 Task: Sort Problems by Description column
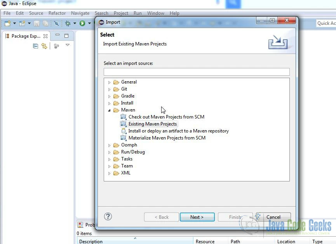click(135, 241)
